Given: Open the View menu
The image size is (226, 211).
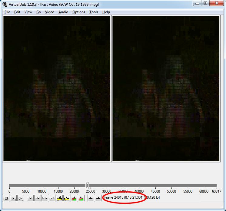Looking at the screenshot, I should click(x=28, y=12).
